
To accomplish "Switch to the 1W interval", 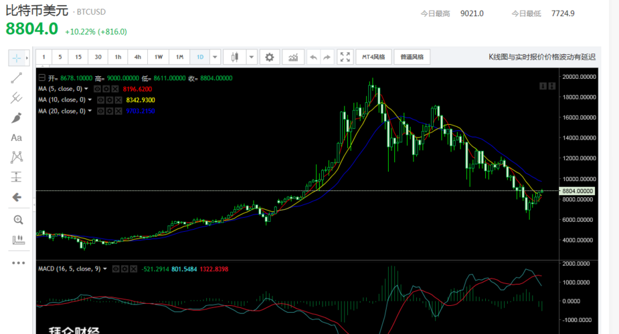I will click(x=159, y=57).
